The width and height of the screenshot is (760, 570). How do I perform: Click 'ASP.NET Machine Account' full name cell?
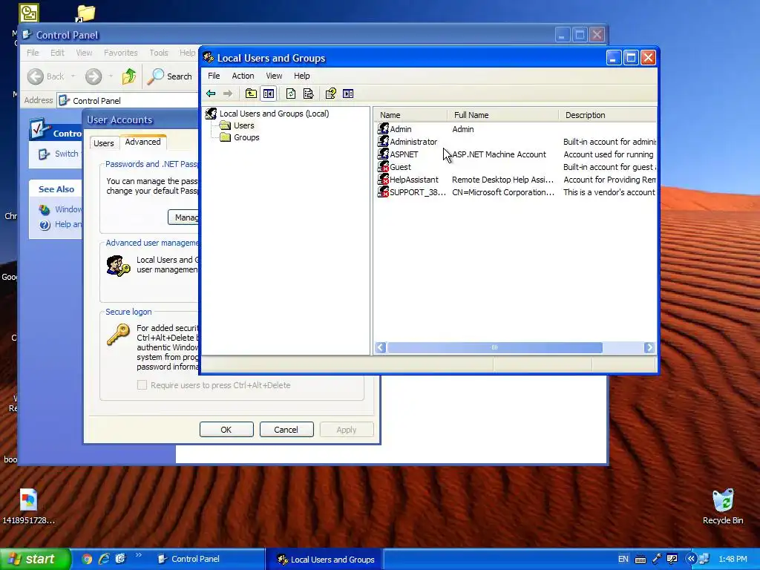point(499,154)
